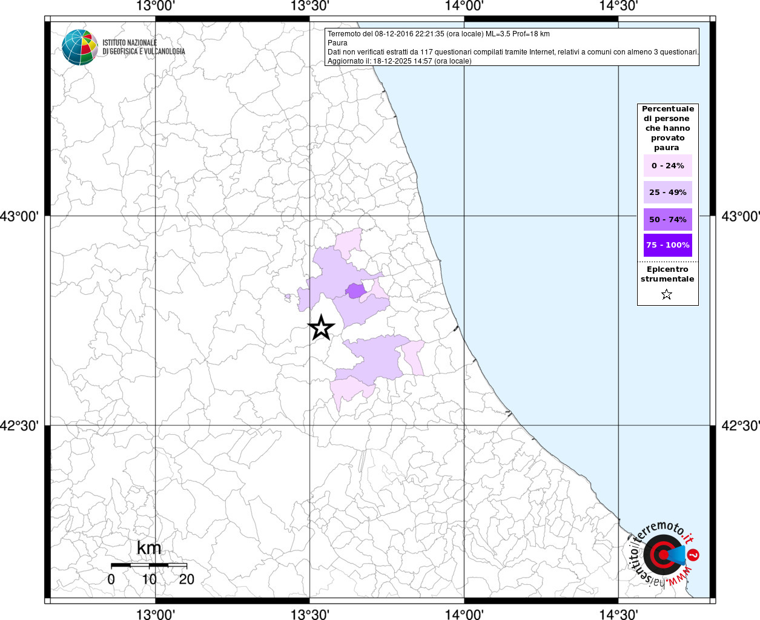Screen dimensions: 760x620
Task: Click the epicenter star on the map
Action: pos(321,328)
